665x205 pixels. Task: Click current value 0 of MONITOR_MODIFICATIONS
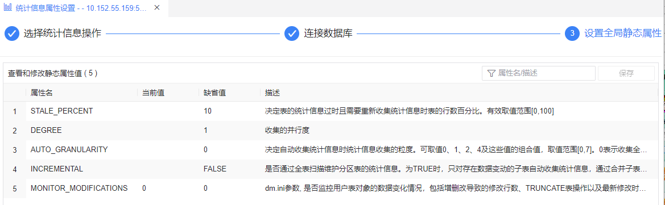click(144, 188)
